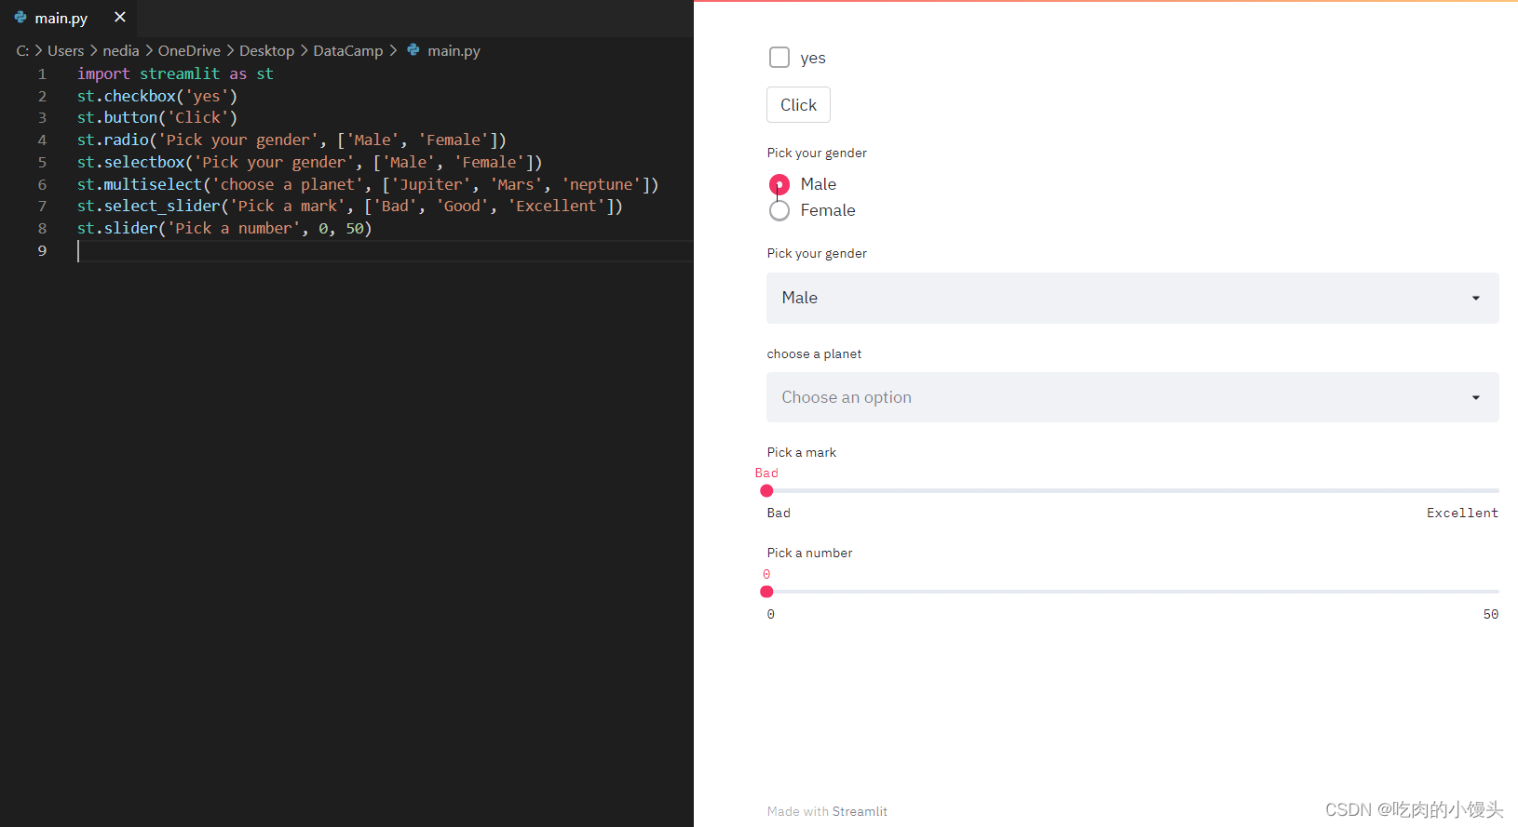Click line number 9 in the gutter

[x=42, y=250]
